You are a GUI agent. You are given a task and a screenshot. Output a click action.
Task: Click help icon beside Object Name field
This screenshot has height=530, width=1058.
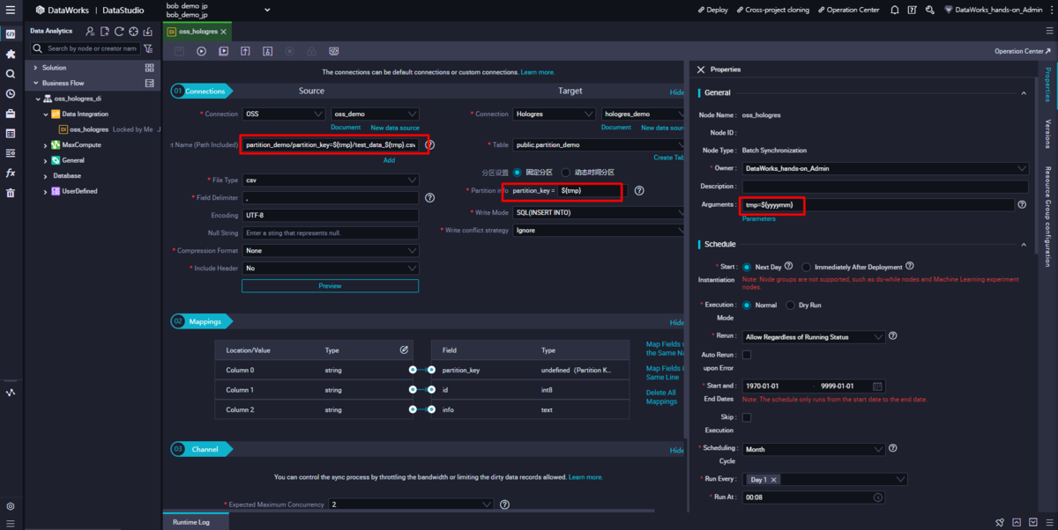click(430, 144)
